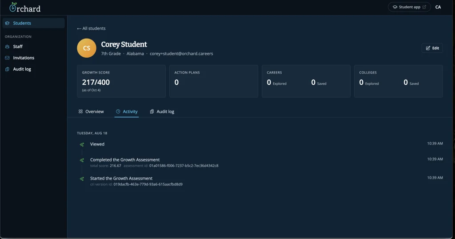The width and height of the screenshot is (455, 239).
Task: Click the (as of Oct 4) note
Action: click(x=91, y=90)
